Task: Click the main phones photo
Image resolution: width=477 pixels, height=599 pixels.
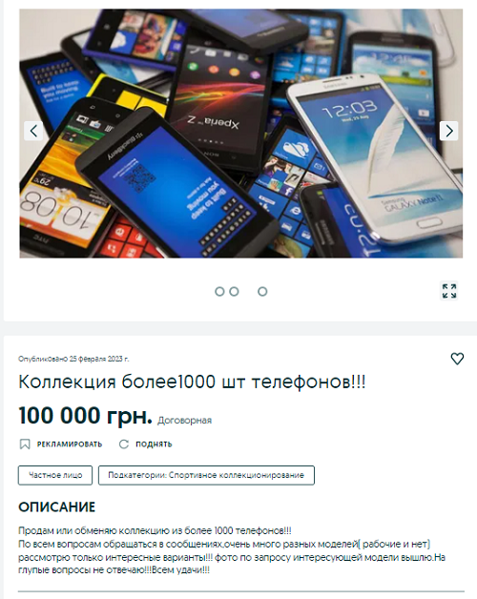Action: tap(240, 134)
